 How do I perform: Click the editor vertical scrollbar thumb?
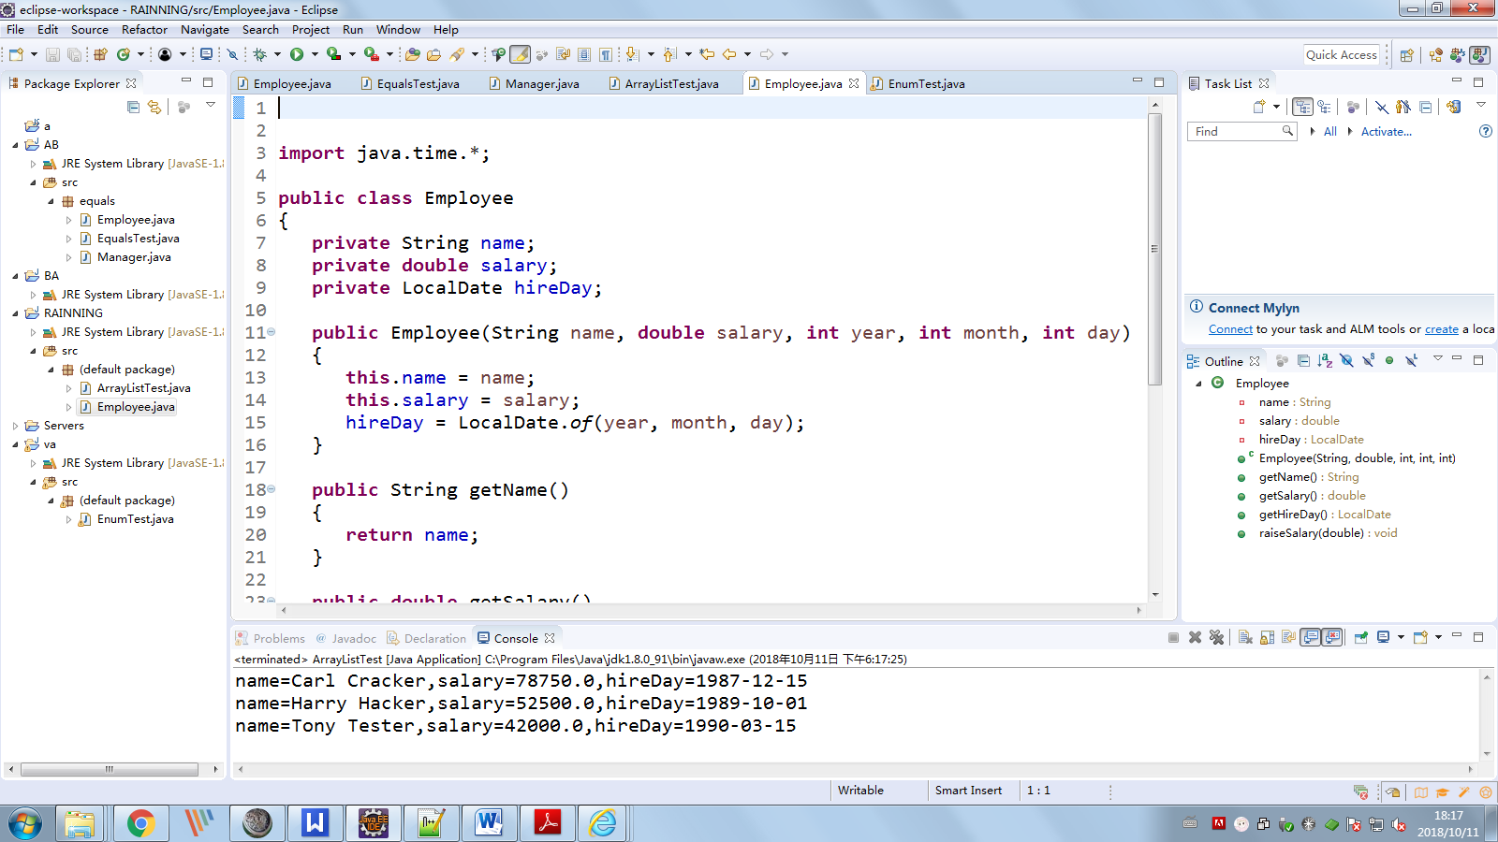[1154, 249]
